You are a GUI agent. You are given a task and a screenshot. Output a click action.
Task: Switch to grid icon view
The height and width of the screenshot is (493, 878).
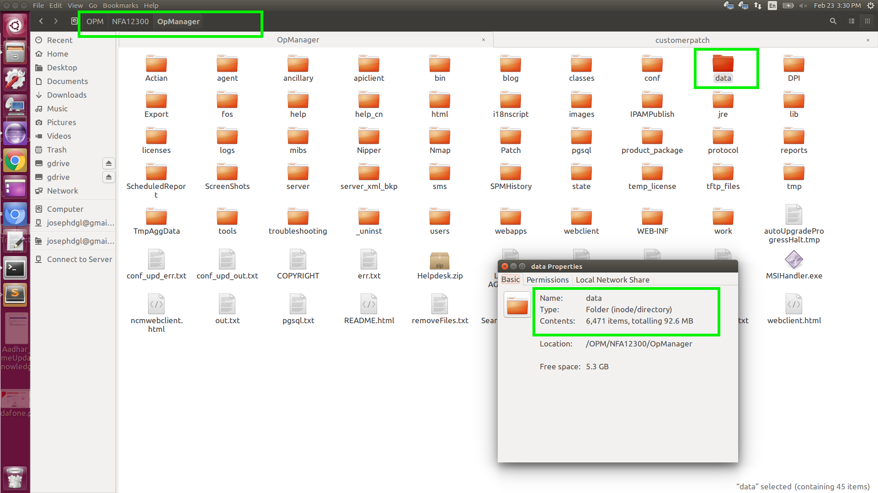[867, 21]
